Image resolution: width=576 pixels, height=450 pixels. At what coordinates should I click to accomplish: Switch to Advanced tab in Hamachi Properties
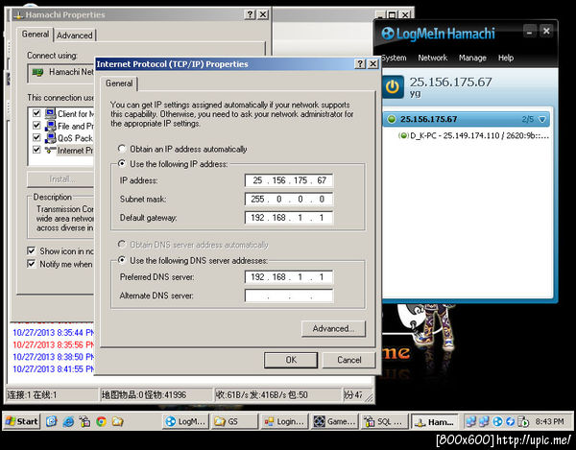point(75,36)
